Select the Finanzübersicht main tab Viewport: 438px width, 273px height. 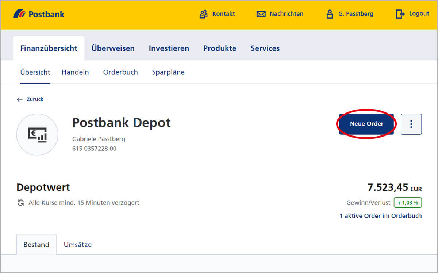pos(49,48)
